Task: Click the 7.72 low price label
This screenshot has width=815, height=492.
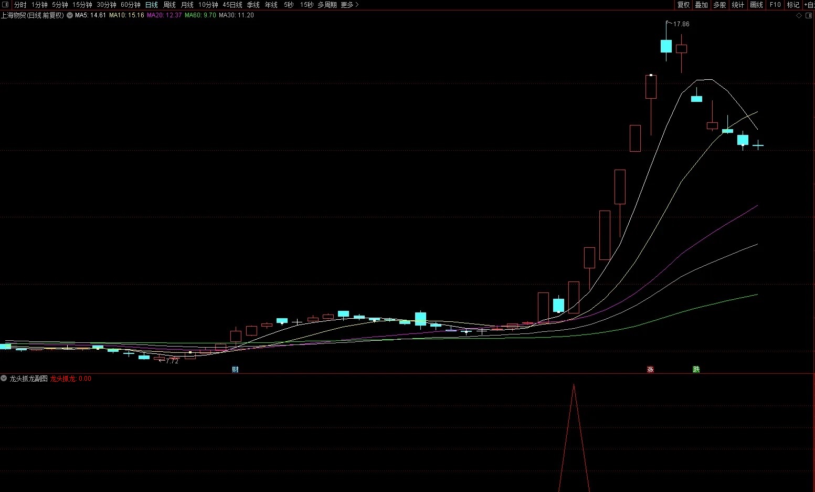Action: coord(172,361)
